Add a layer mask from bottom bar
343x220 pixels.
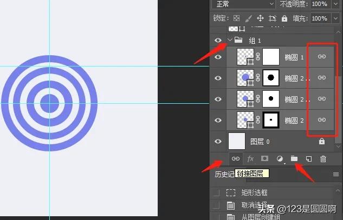pos(264,159)
